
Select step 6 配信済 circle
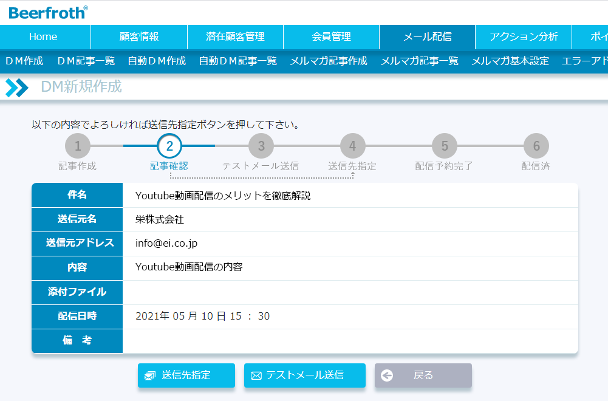click(536, 146)
